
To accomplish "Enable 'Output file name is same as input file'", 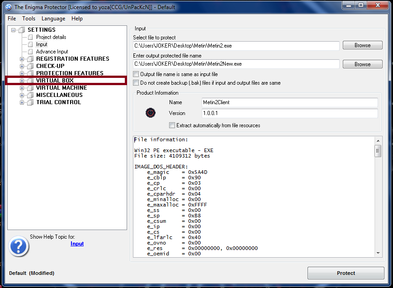I will click(136, 74).
